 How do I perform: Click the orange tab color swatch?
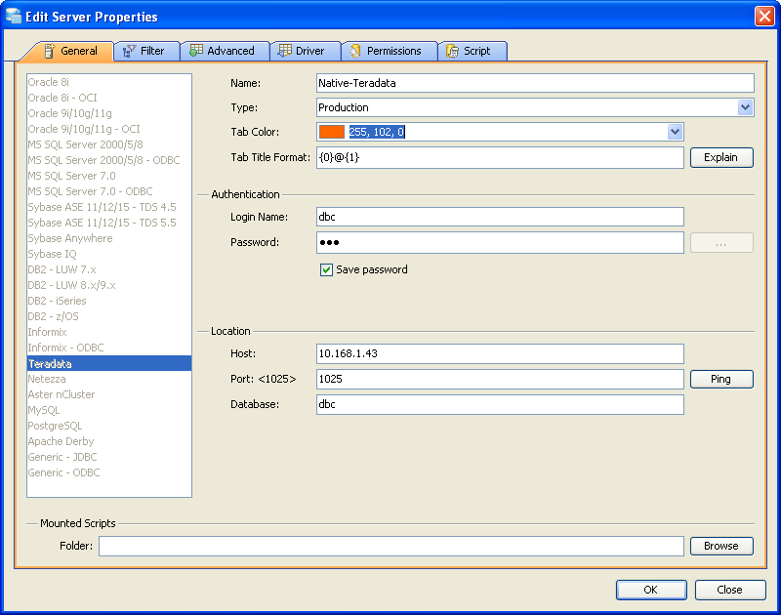coord(332,132)
